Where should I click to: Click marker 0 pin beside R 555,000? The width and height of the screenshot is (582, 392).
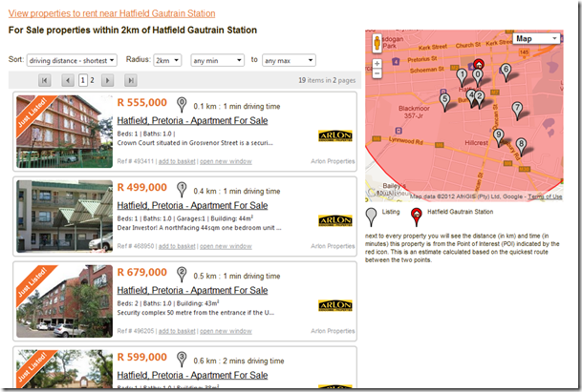(x=182, y=105)
